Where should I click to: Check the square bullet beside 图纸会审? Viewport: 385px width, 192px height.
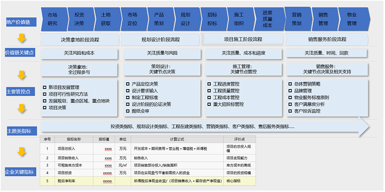tap(128, 111)
